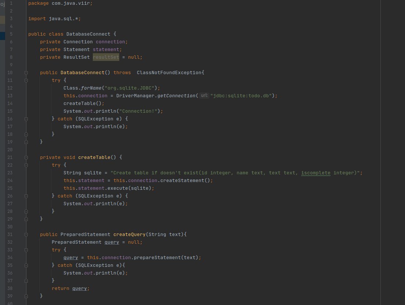This screenshot has height=305, width=405.
Task: Click DriverManager on line 13
Action: click(x=135, y=96)
